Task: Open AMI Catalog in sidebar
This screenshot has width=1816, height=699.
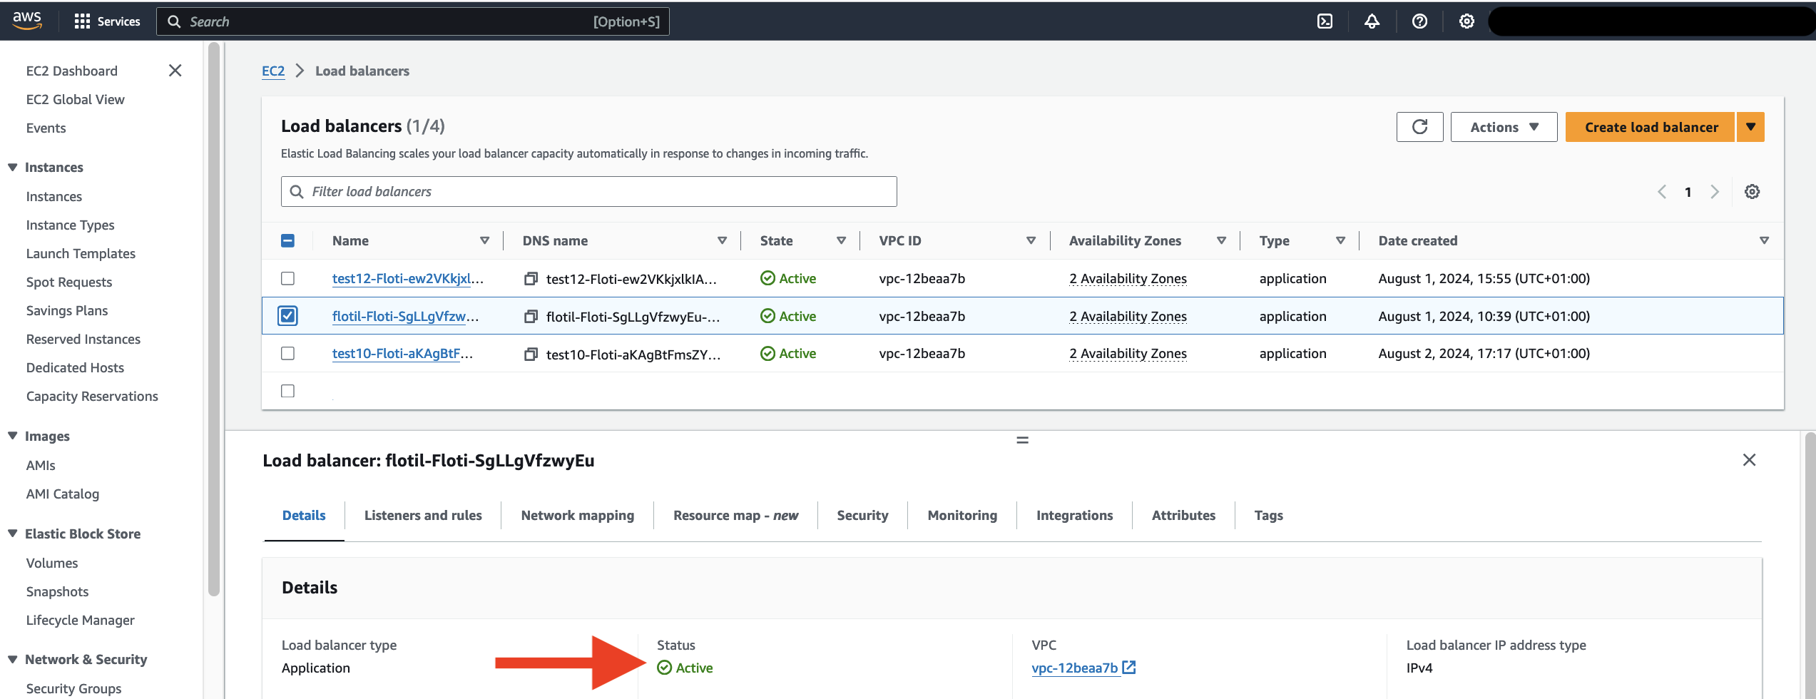Action: pyautogui.click(x=62, y=494)
